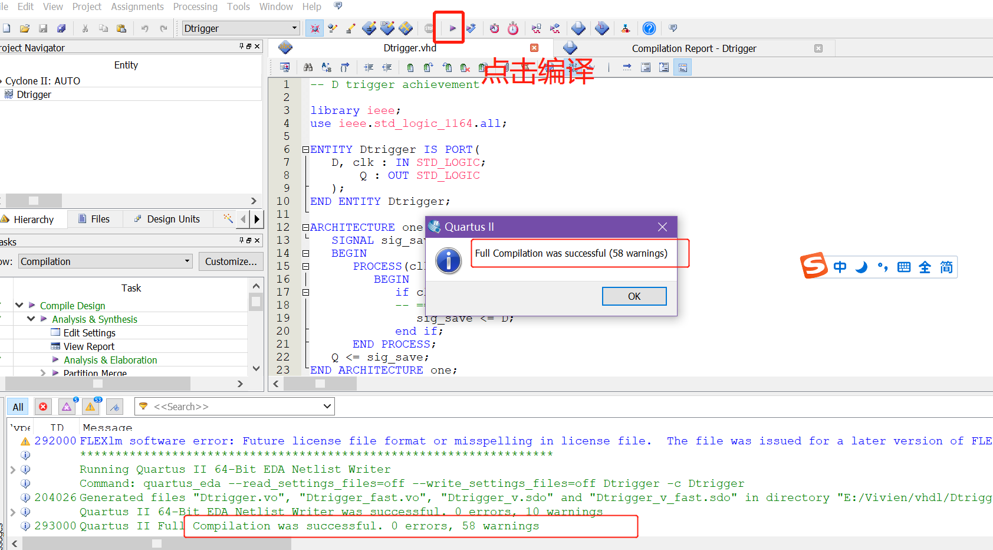The height and width of the screenshot is (550, 993).
Task: Click Project Navigator horizontal scrollbar right arrow
Action: (254, 201)
